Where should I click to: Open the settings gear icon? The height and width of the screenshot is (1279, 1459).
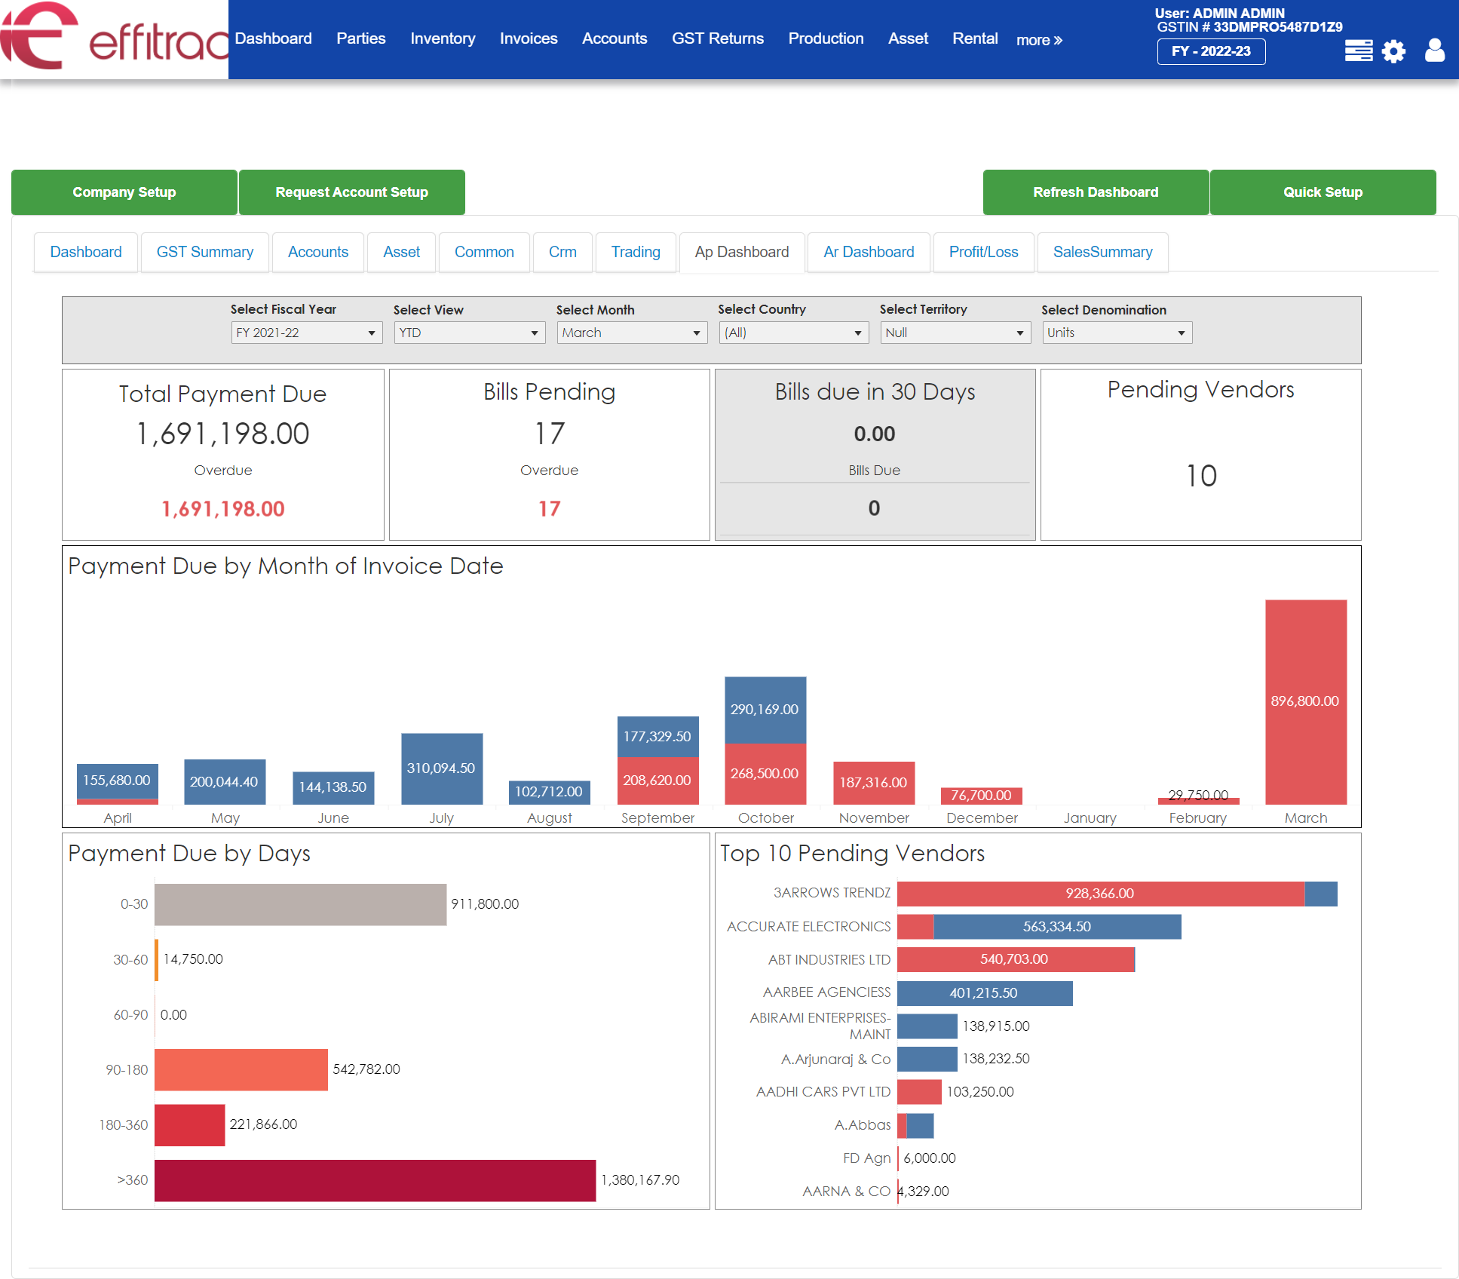(1394, 51)
